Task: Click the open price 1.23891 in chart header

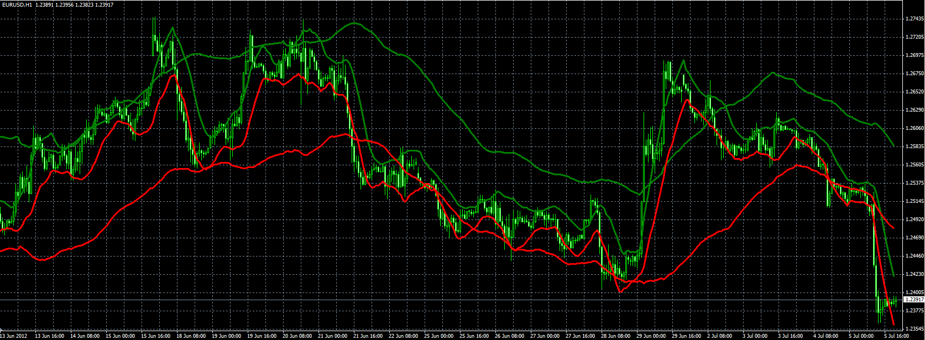Action: (x=44, y=4)
